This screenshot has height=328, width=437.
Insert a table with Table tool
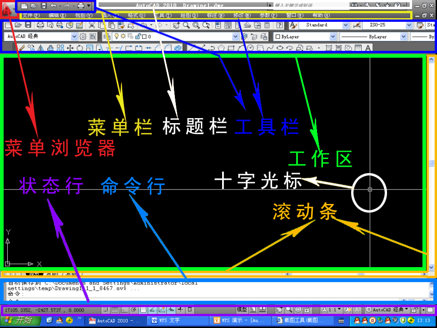[x=358, y=48]
